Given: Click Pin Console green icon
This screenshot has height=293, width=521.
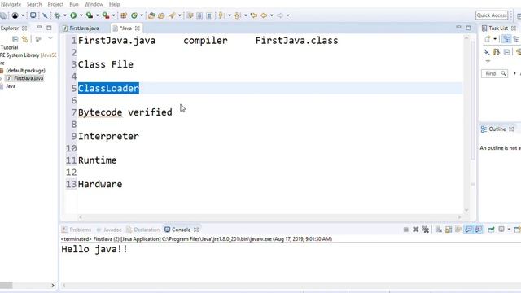Looking at the screenshot, I should (x=491, y=230).
